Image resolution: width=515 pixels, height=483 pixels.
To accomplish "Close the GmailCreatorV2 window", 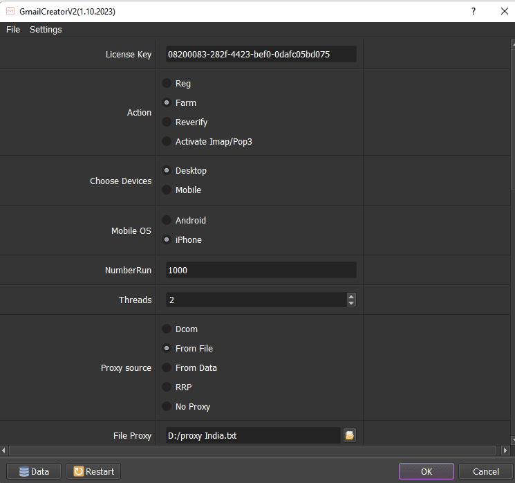I will 505,12.
